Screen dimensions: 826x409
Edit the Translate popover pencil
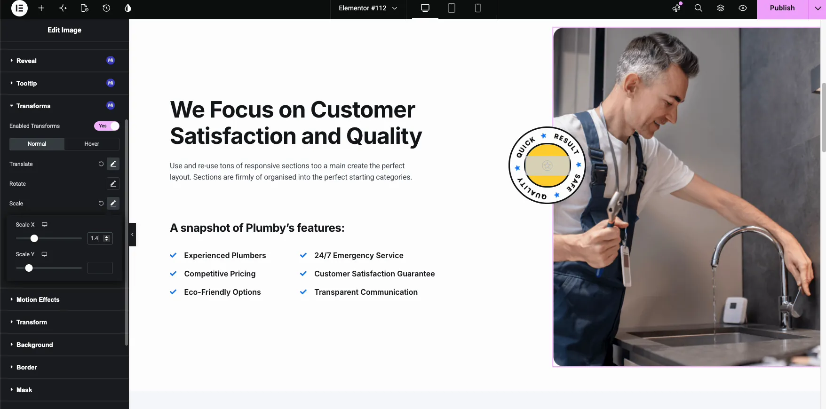113,164
